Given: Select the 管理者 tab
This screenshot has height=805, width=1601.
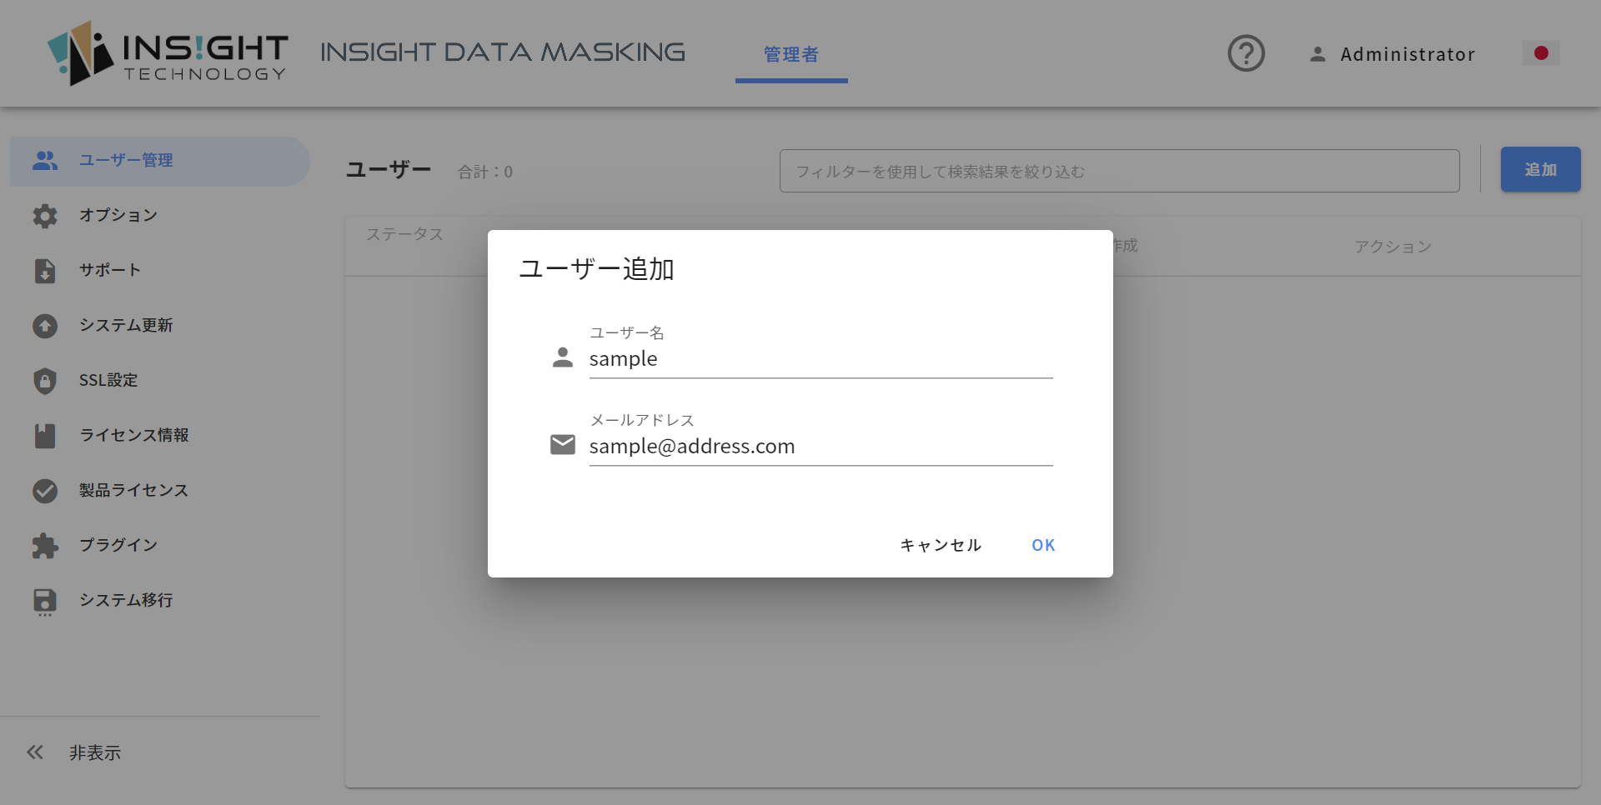Looking at the screenshot, I should click(791, 54).
